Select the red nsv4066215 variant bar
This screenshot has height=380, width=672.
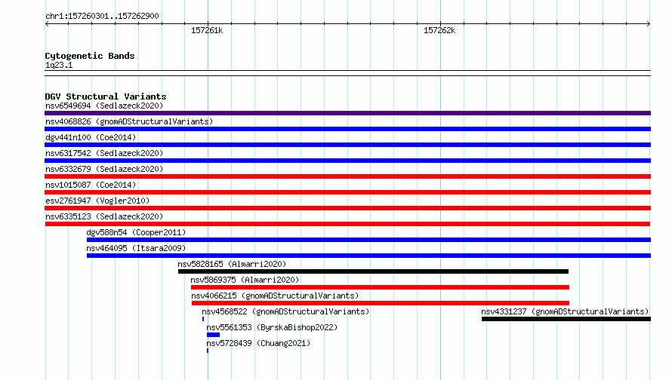point(381,303)
